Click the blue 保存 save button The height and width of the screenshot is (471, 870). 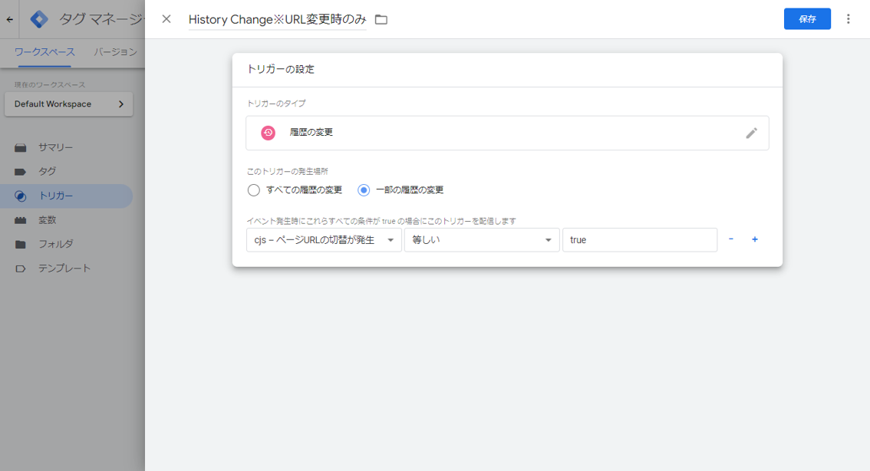click(x=807, y=19)
